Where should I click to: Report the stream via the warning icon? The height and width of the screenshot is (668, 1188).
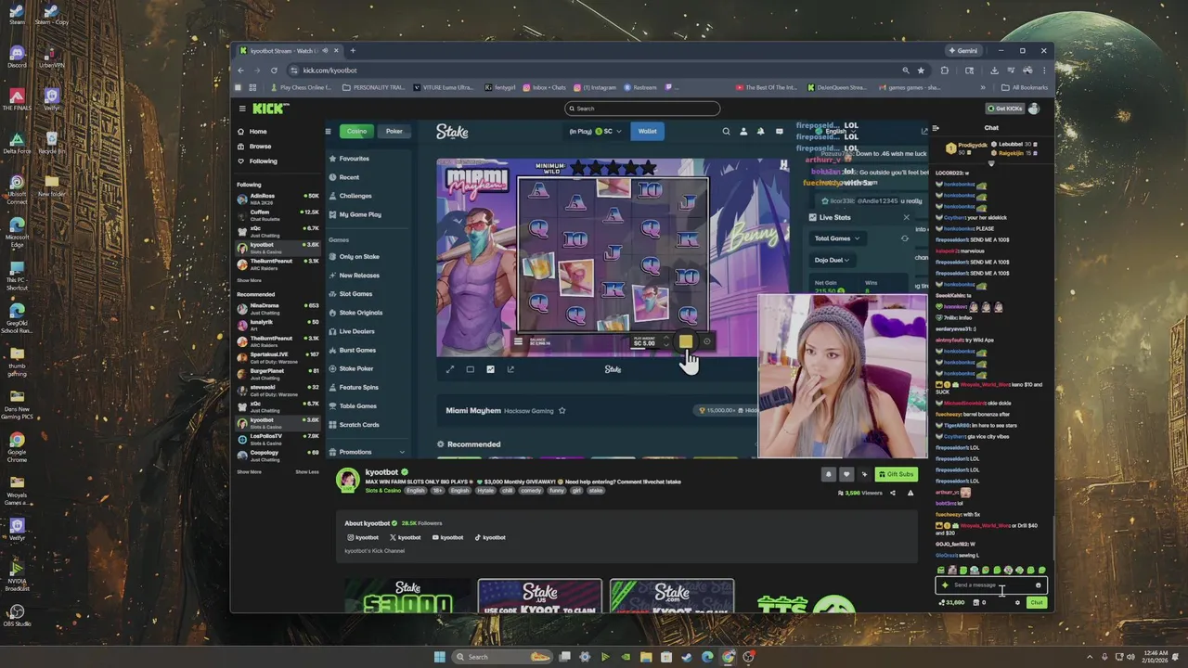(910, 493)
